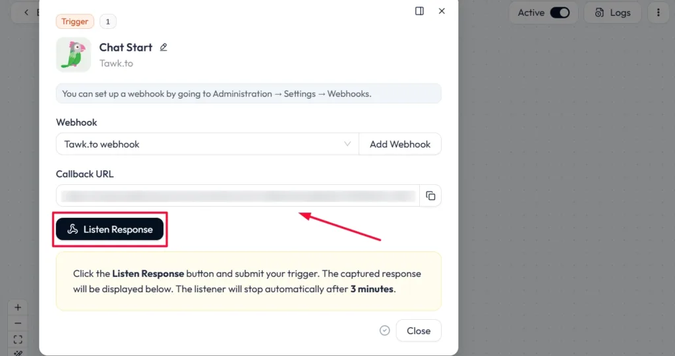Go back using the left chevron arrow
This screenshot has width=675, height=356.
26,13
